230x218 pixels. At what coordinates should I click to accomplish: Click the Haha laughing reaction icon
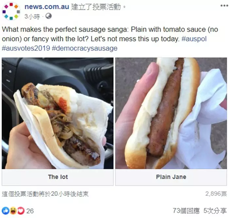13,211
